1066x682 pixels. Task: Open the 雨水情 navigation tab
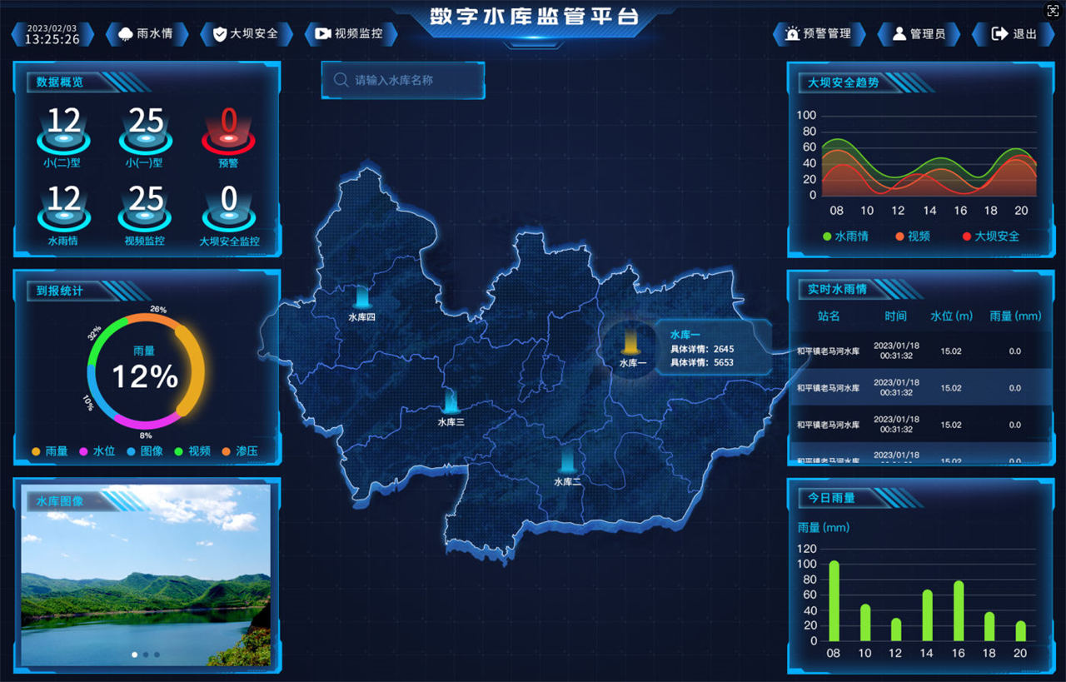pos(147,34)
